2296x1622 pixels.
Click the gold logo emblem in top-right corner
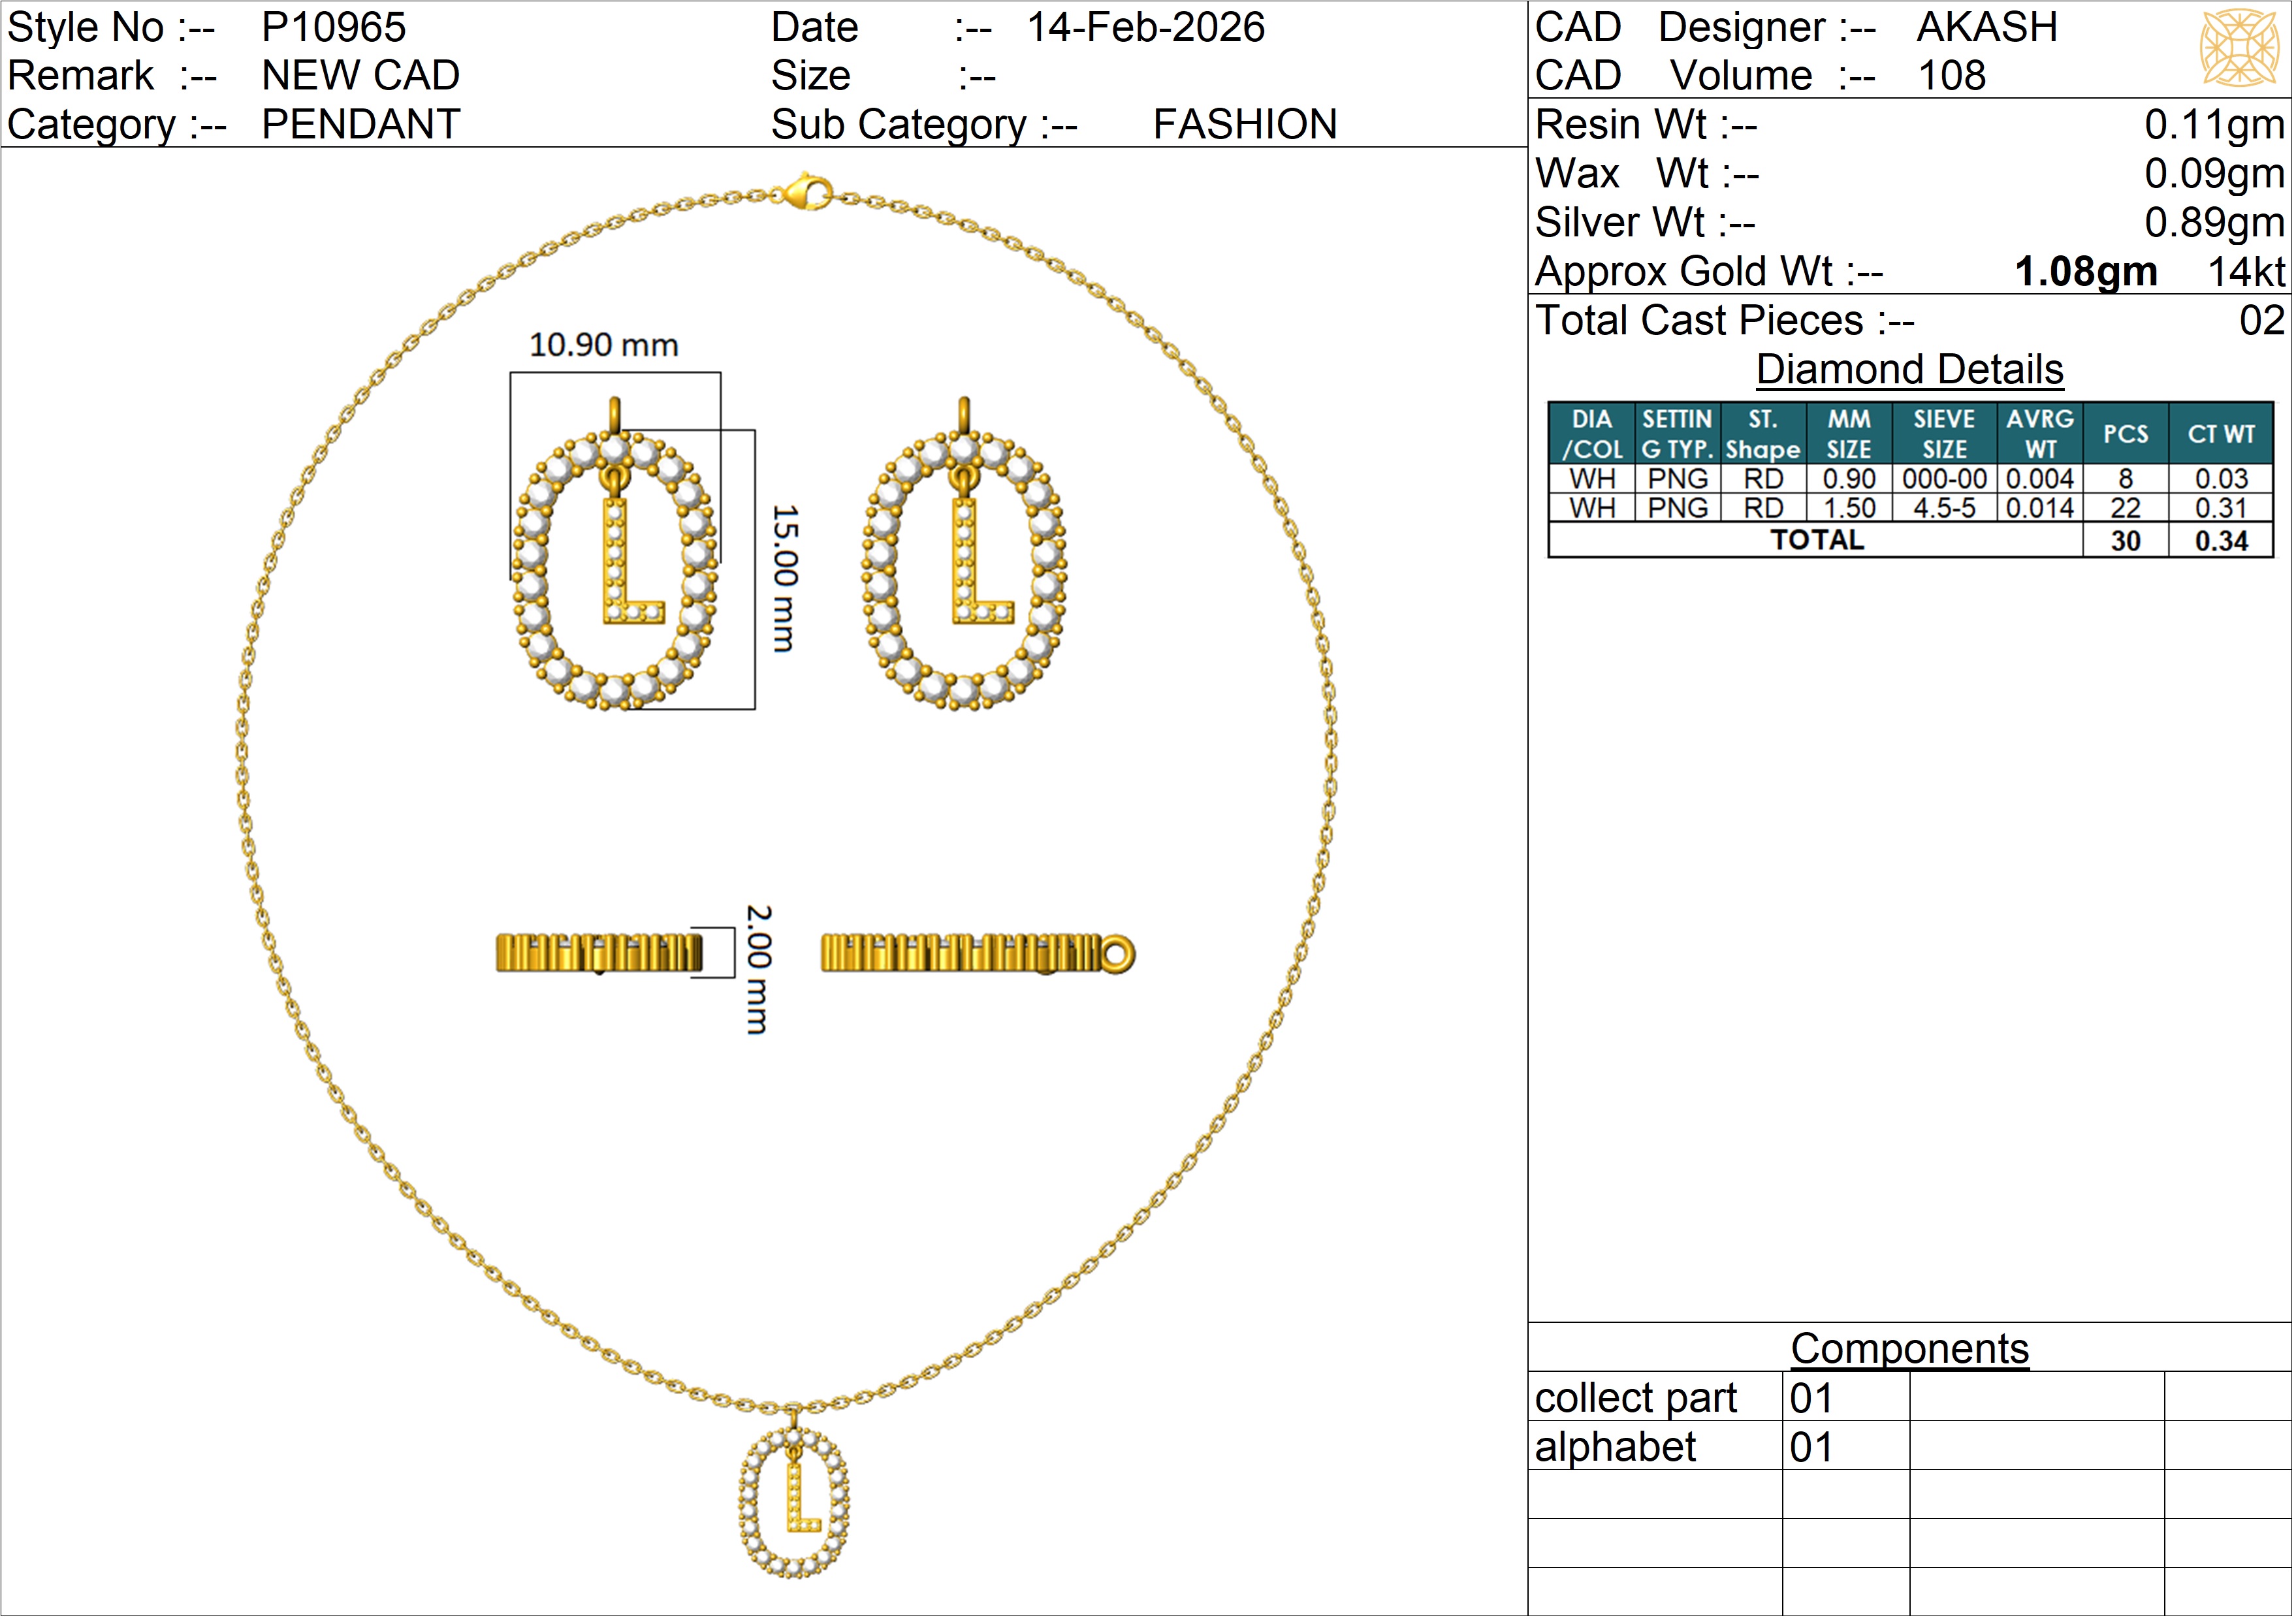[x=2239, y=47]
